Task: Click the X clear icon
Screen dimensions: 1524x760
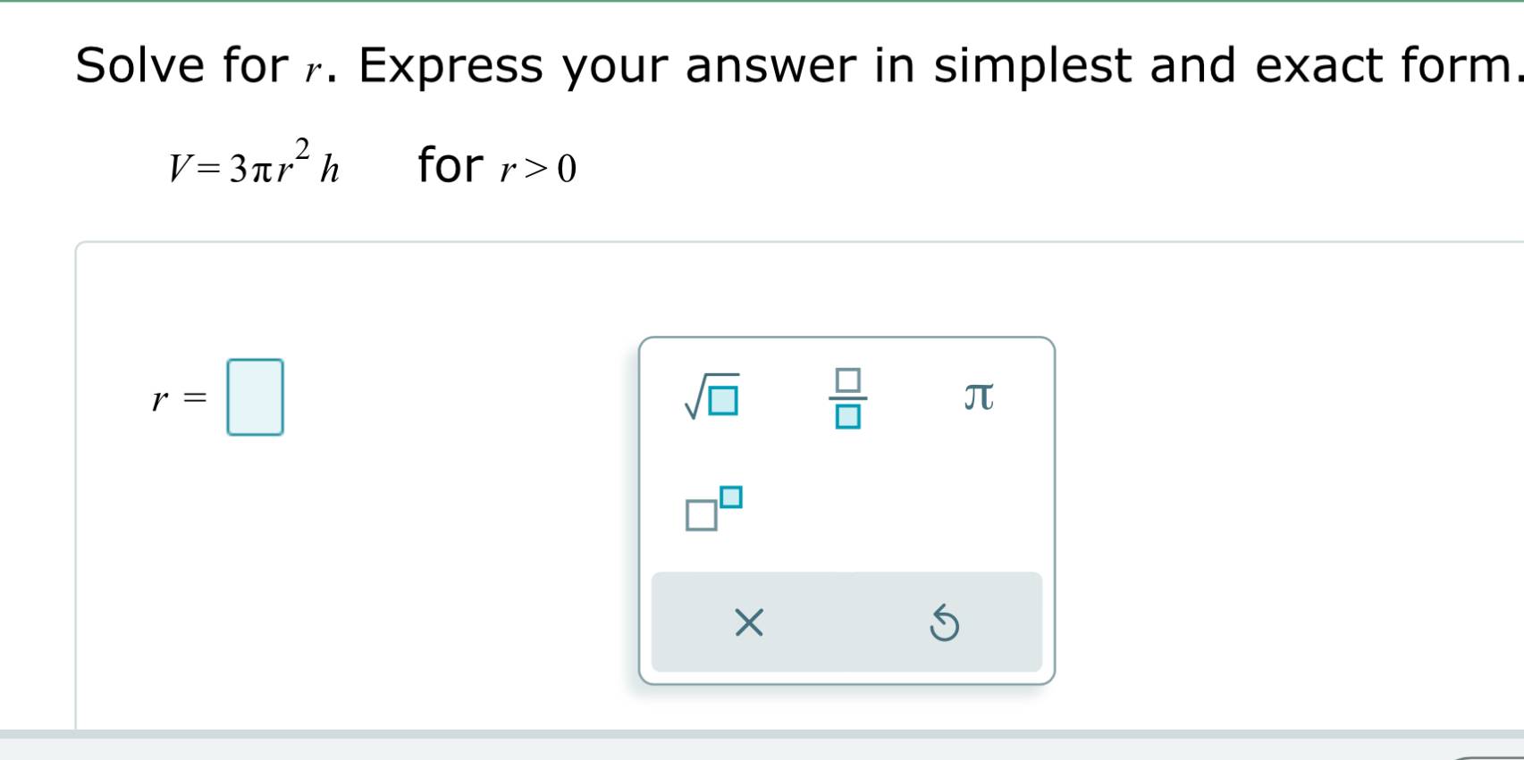Action: click(749, 624)
